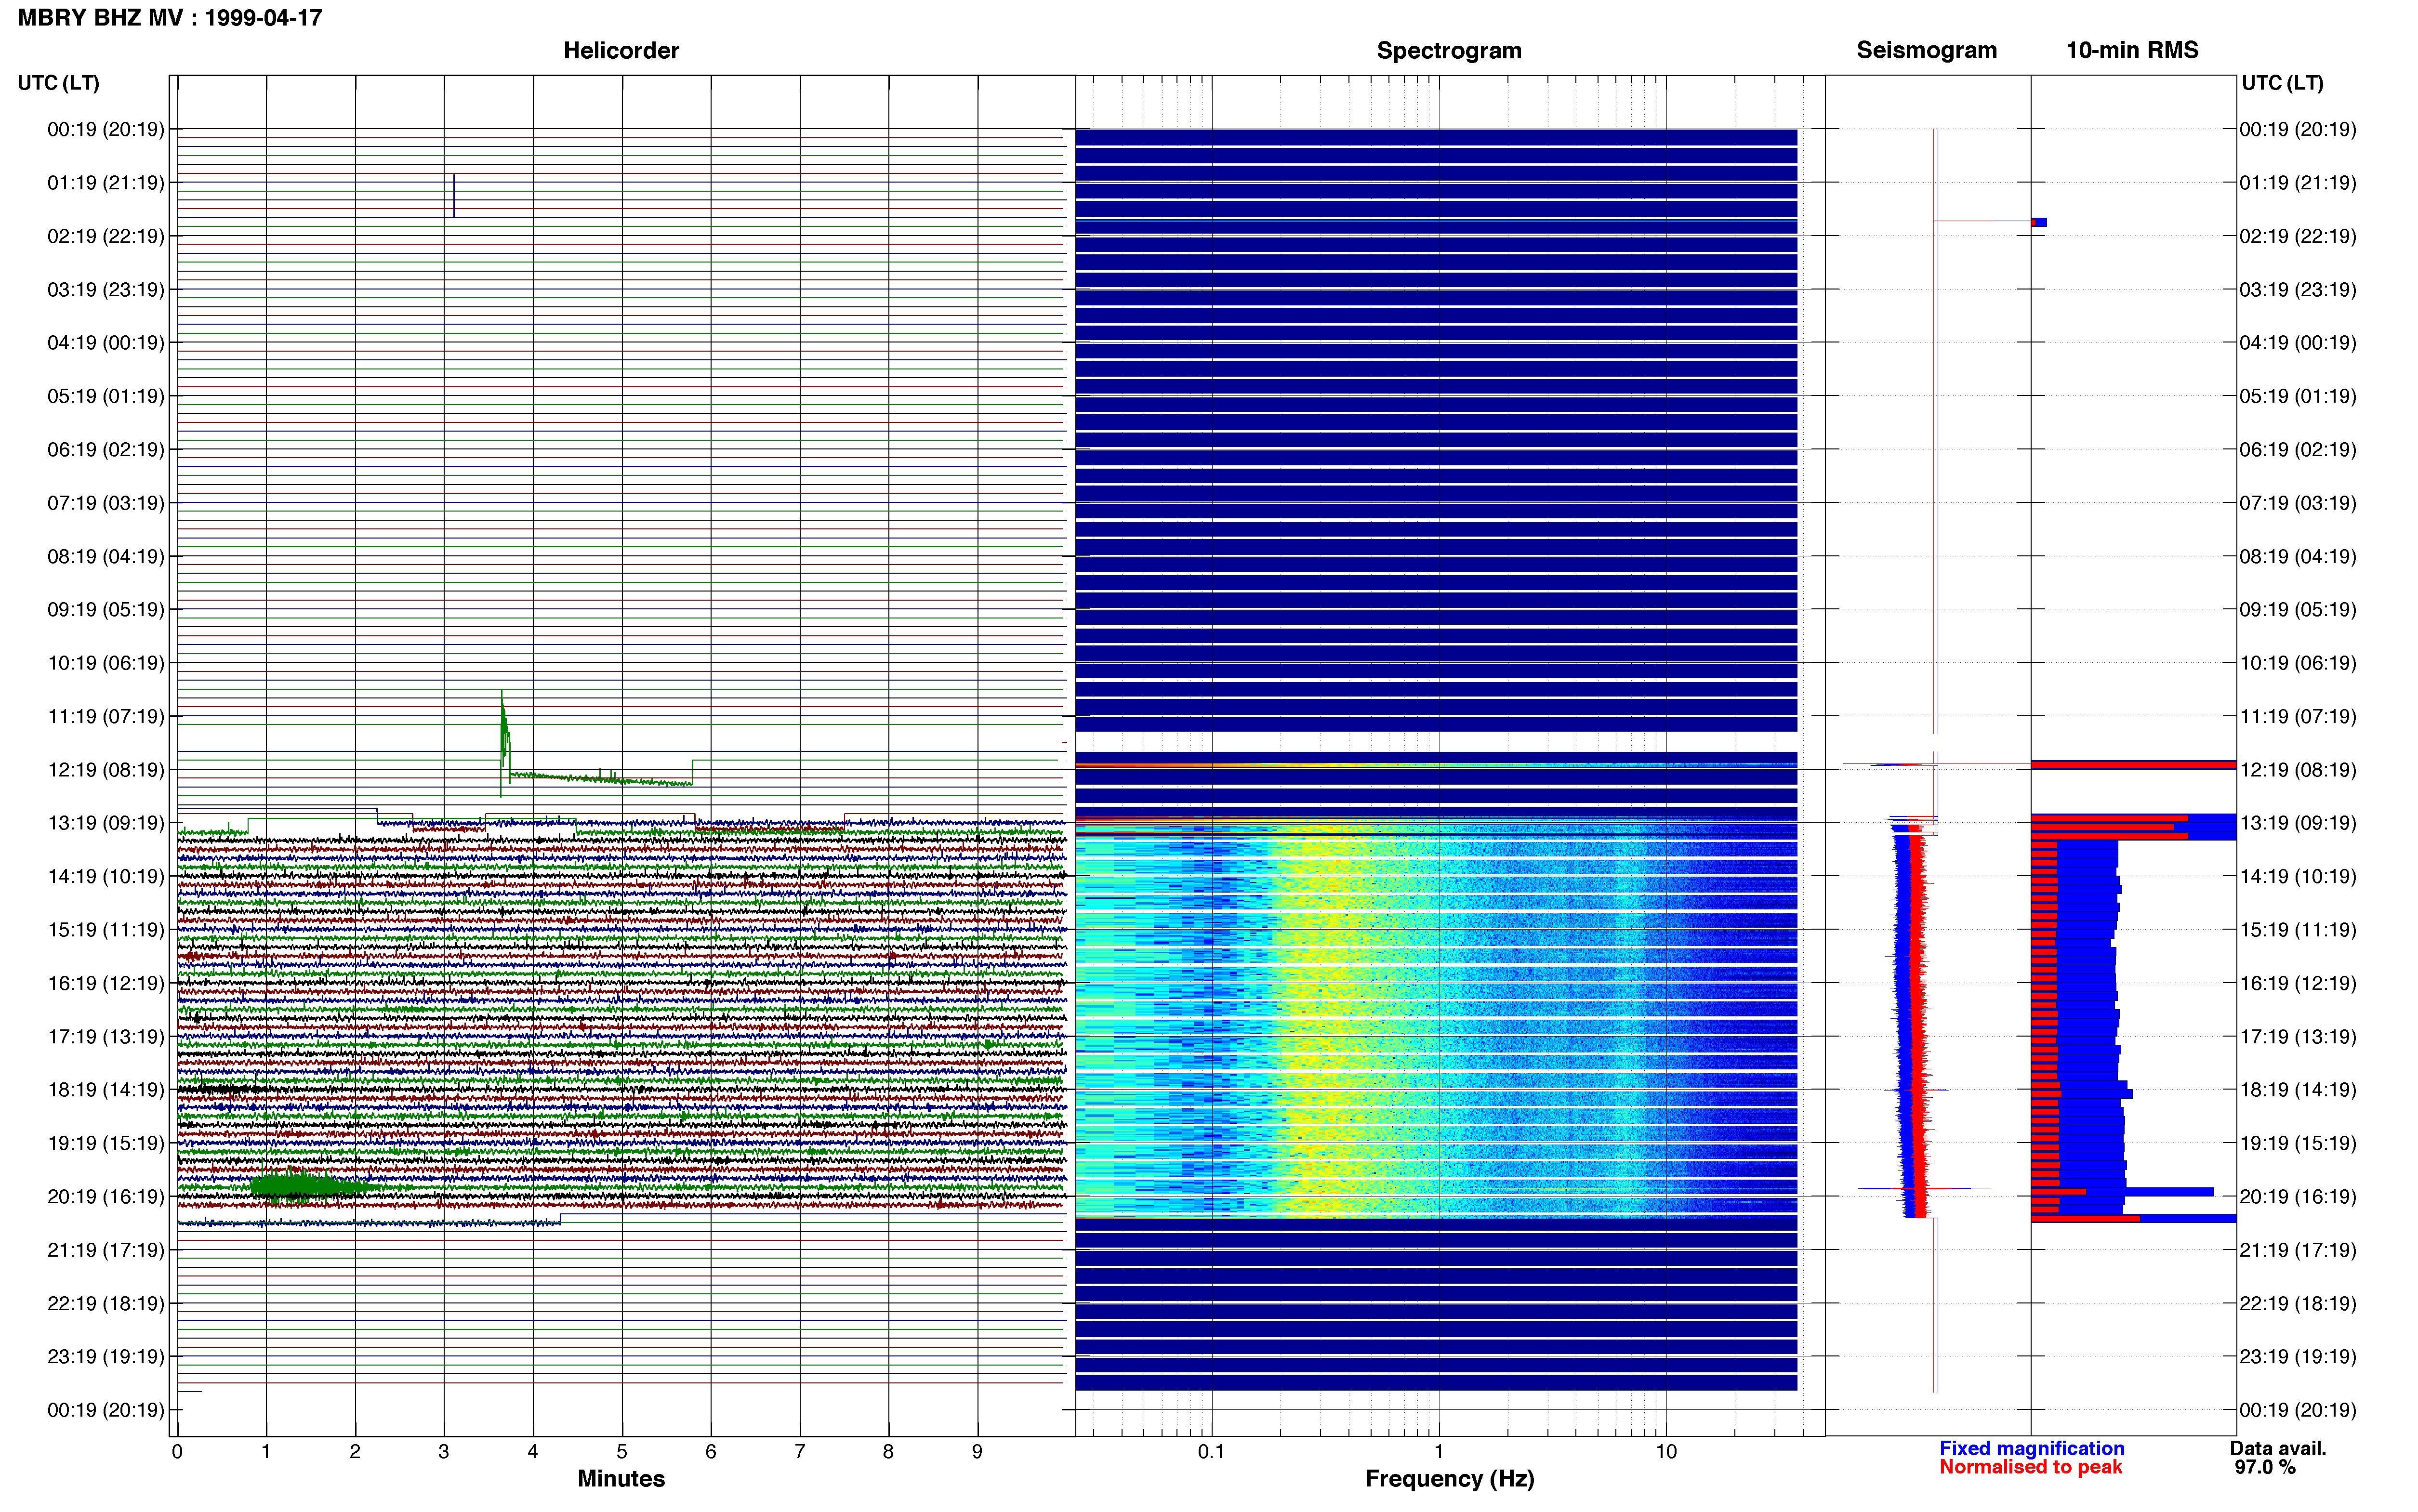Click the Normalised to peak legend text

point(2031,1468)
